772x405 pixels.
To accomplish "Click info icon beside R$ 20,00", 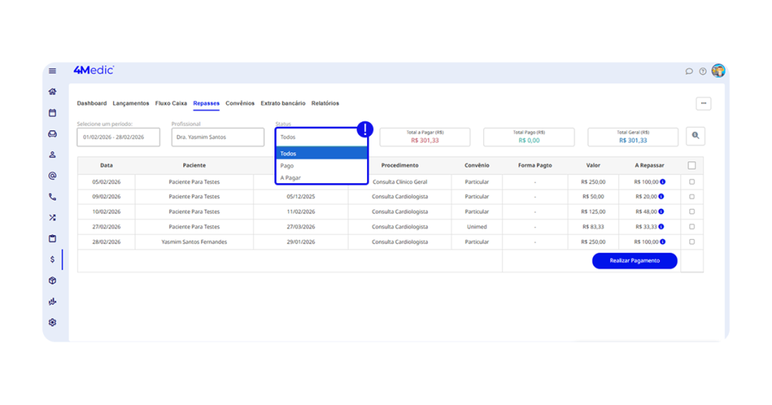I will coord(663,197).
